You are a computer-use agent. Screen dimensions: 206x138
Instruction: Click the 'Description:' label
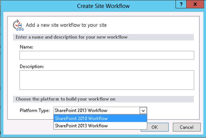pyautogui.click(x=32, y=66)
